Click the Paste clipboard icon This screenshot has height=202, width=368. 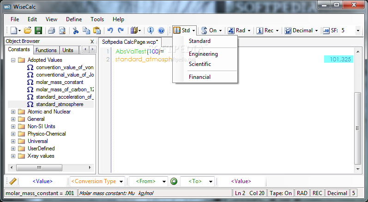(97, 30)
